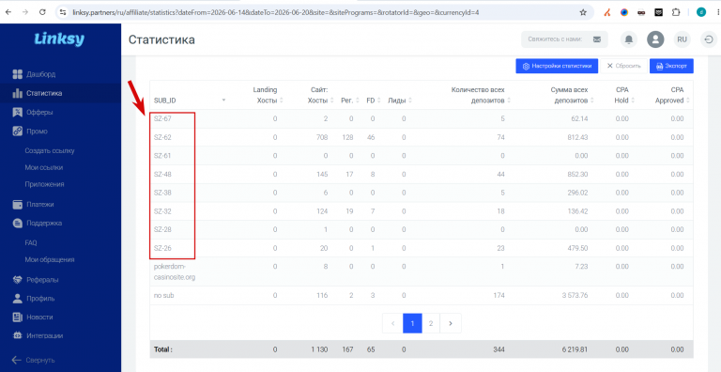This screenshot has width=721, height=372.
Task: Click the Поддержка chat icon
Action: (x=18, y=224)
